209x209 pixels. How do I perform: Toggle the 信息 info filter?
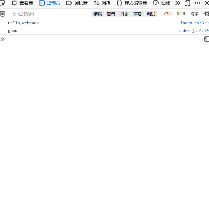(x=138, y=14)
